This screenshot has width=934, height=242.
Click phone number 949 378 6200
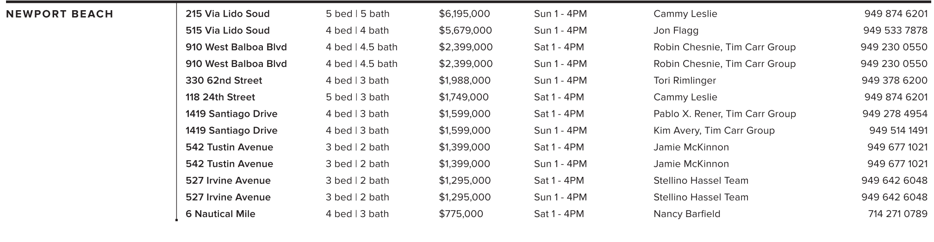[x=894, y=80]
